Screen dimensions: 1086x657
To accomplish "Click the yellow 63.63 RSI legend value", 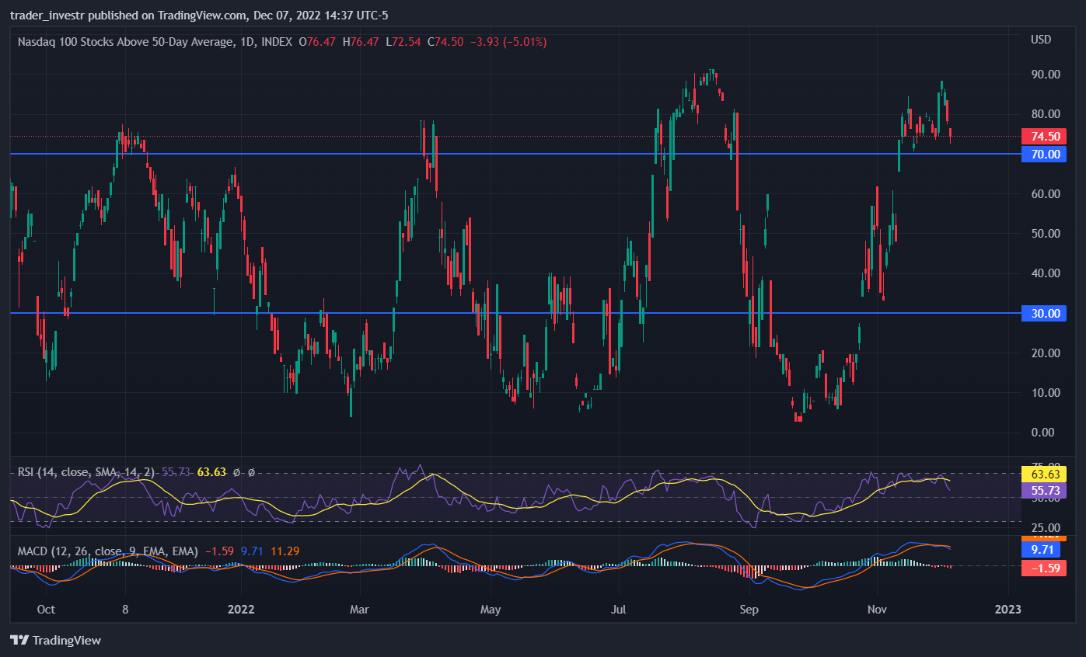I will click(x=211, y=472).
